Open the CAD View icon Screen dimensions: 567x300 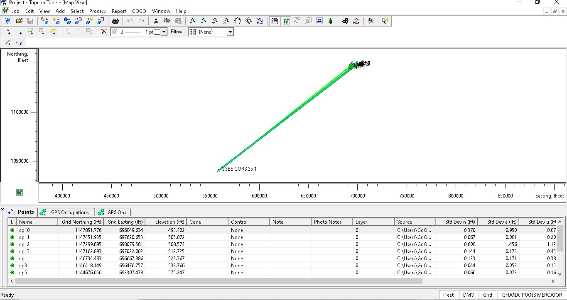(308, 21)
